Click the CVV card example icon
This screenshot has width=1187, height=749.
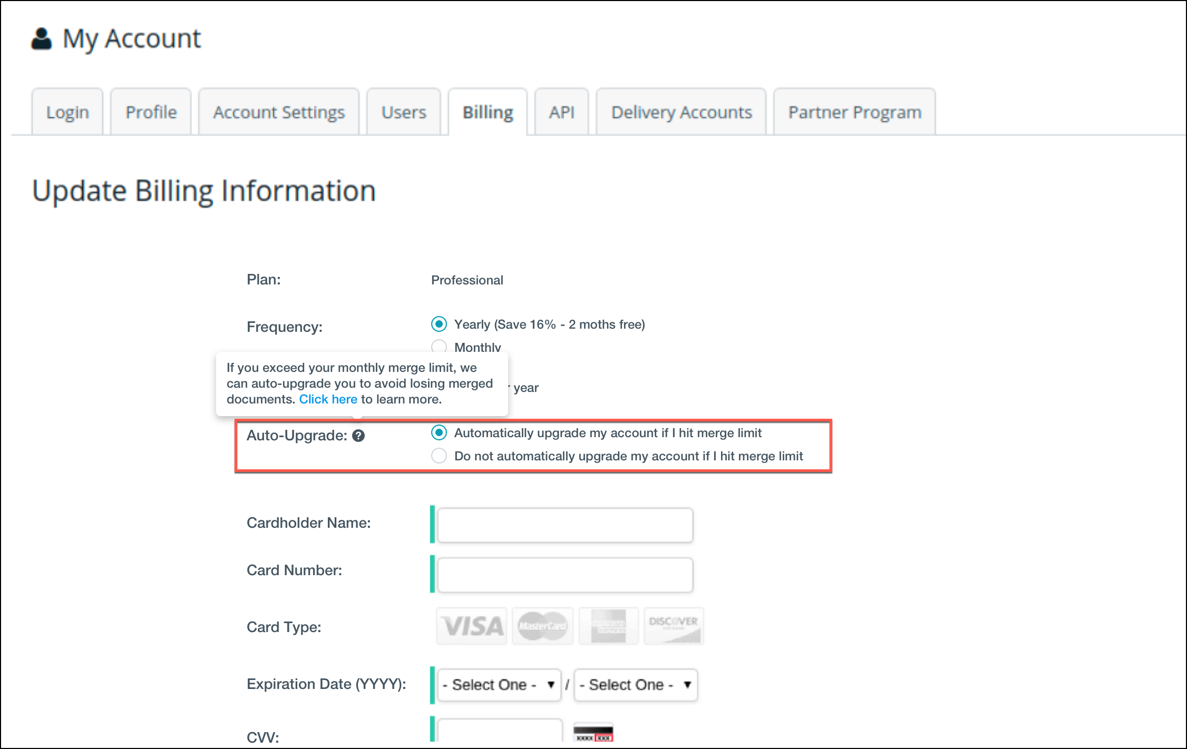click(593, 734)
